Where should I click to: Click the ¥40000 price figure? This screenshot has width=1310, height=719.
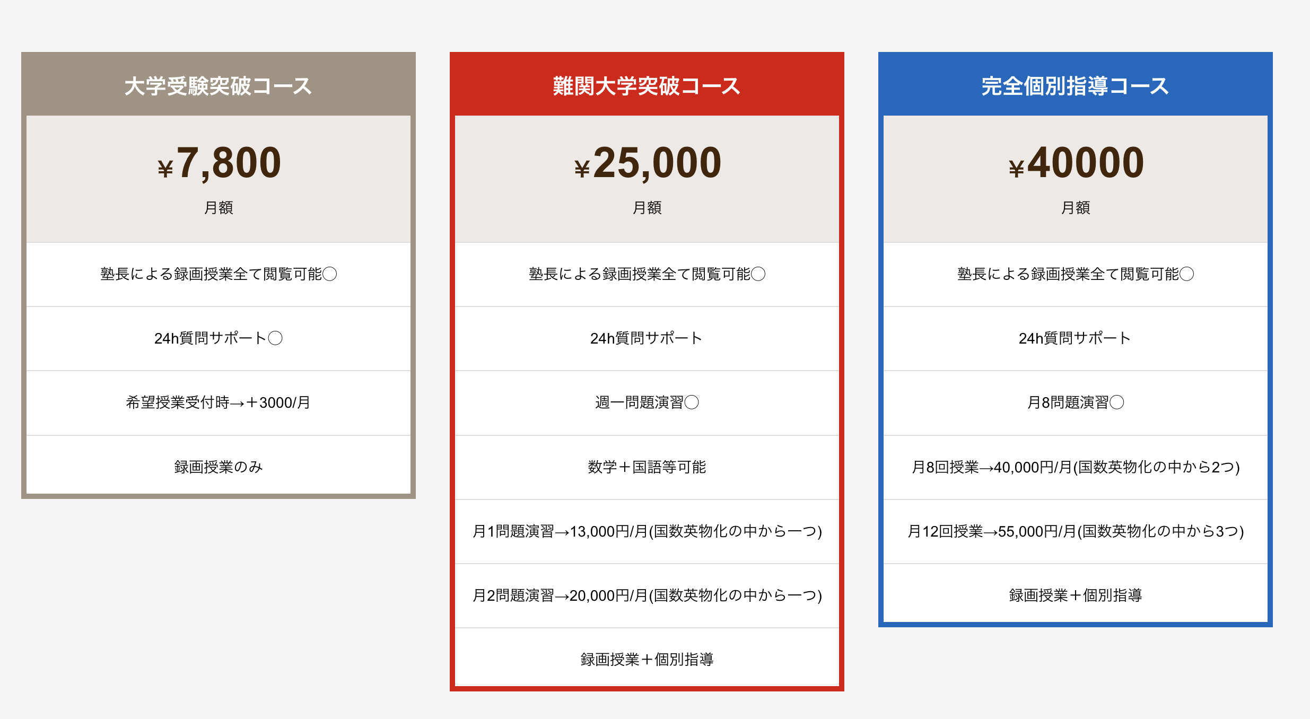(x=1076, y=163)
